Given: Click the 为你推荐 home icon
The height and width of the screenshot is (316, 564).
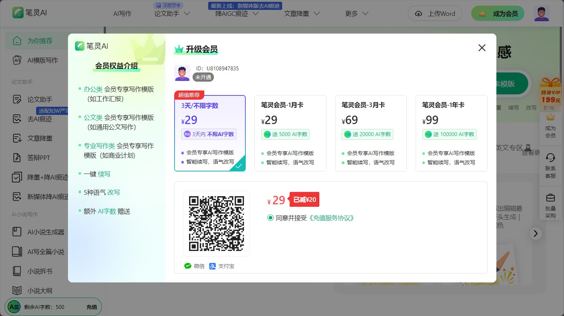Looking at the screenshot, I should 17,41.
